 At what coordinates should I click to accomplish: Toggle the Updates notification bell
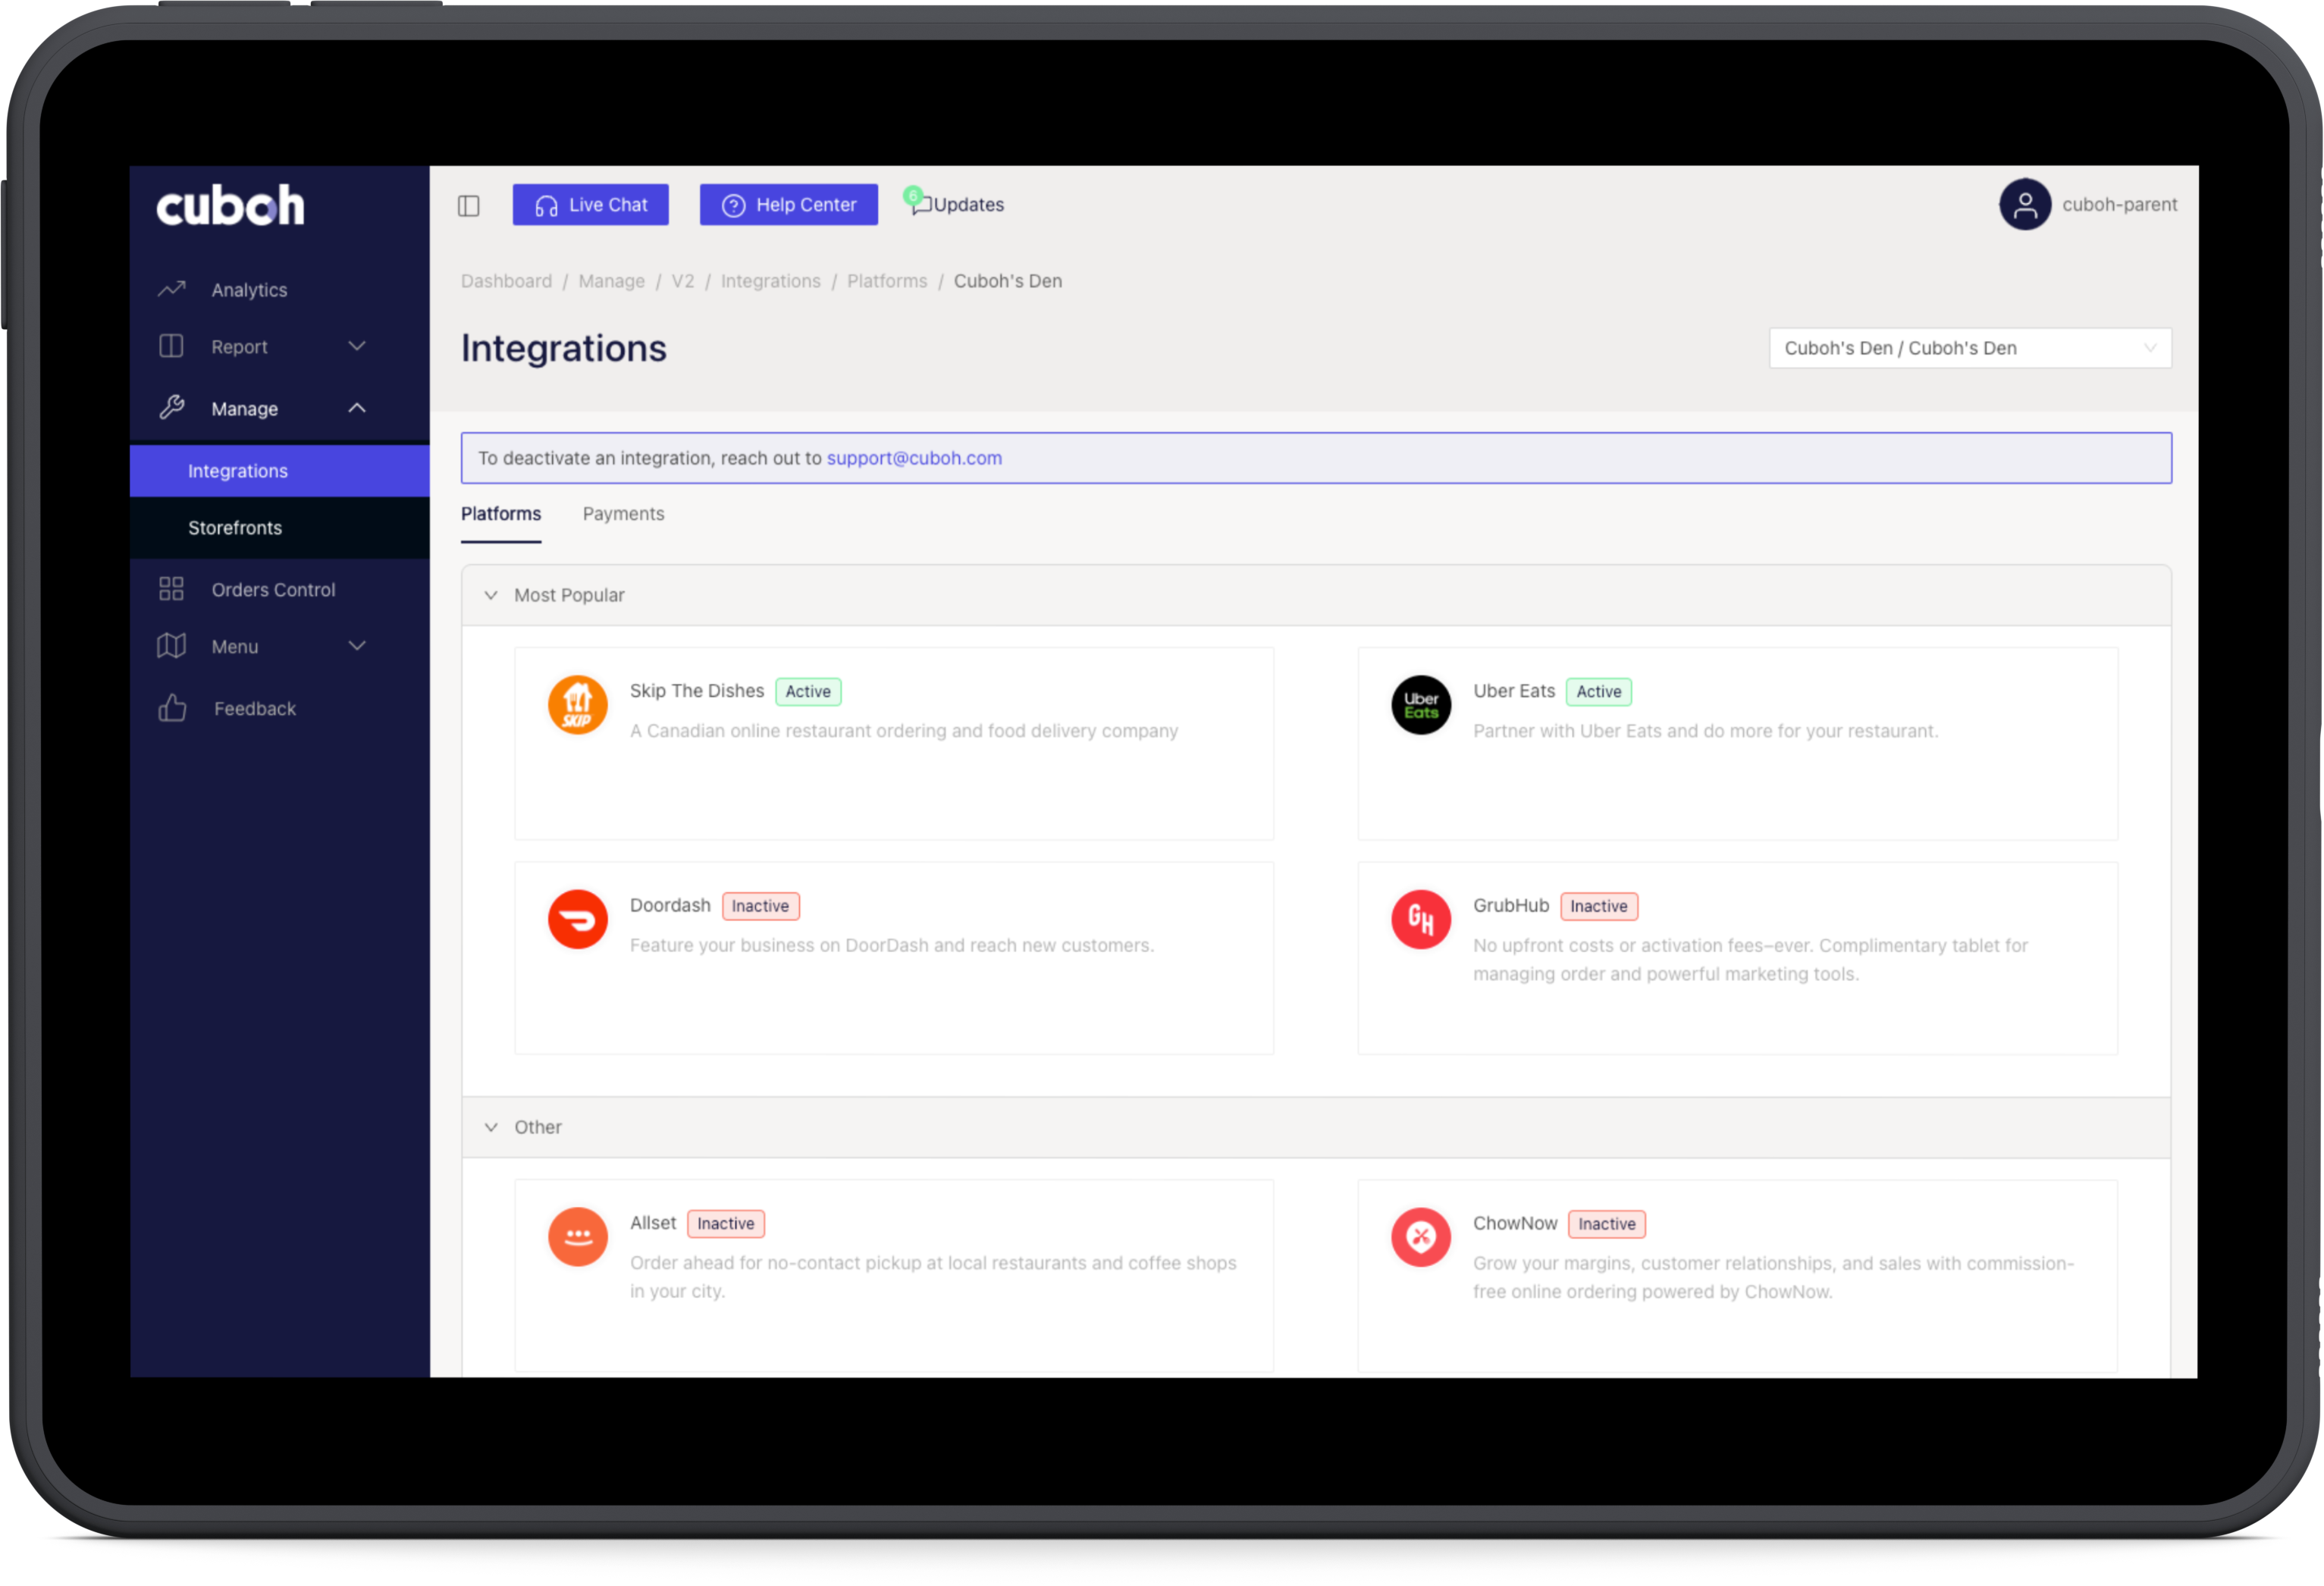[x=952, y=203]
